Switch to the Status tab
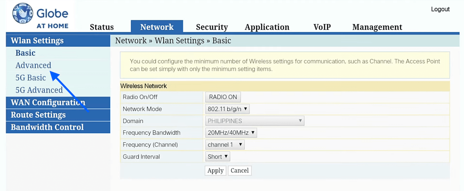This screenshot has height=191, width=464. point(102,27)
